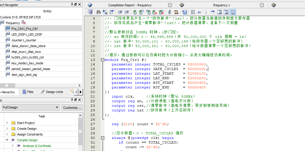Click the increase indent toolbar icon
The image size is (305, 151).
pos(120,12)
